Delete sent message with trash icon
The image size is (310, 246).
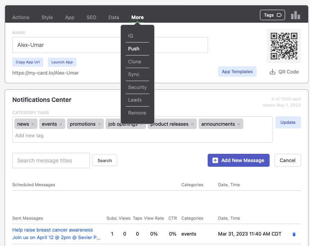pos(294,234)
